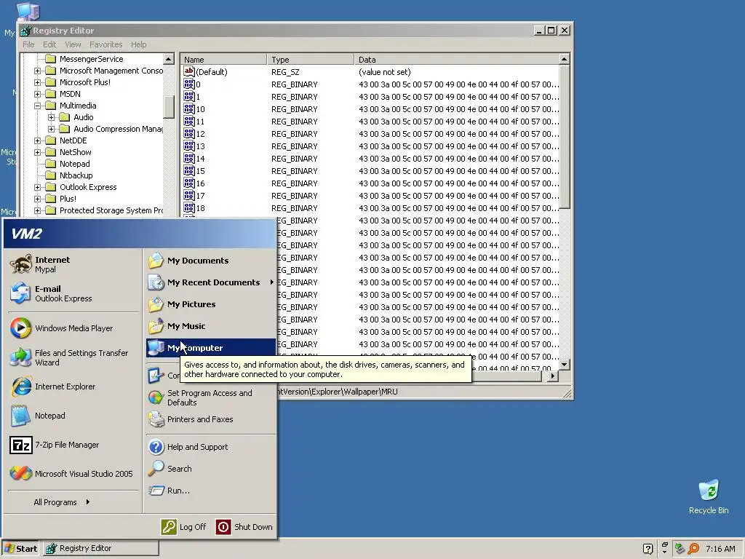Image resolution: width=745 pixels, height=559 pixels.
Task: Open the Edit menu in Registry Editor
Action: click(x=49, y=44)
